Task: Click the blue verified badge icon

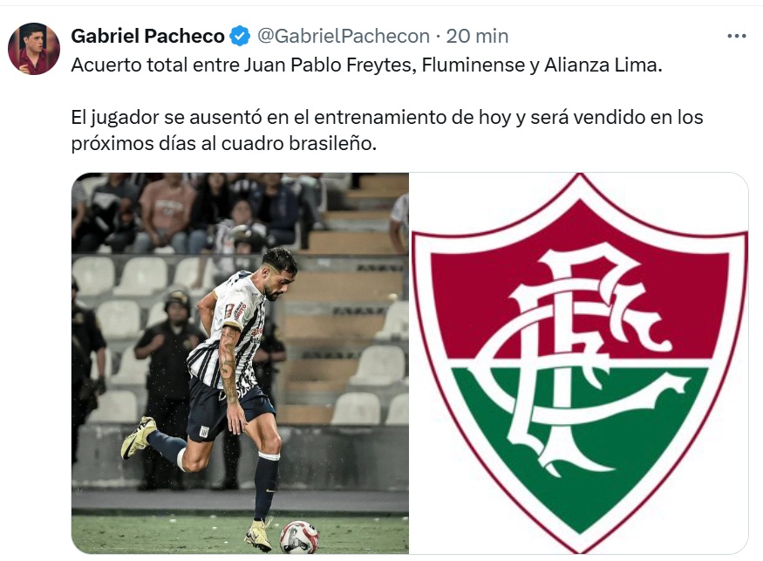Action: pyautogui.click(x=240, y=36)
